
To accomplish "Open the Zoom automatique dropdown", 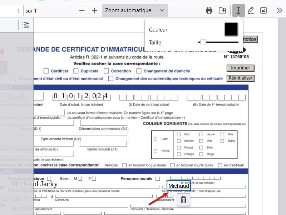I will coord(135,10).
